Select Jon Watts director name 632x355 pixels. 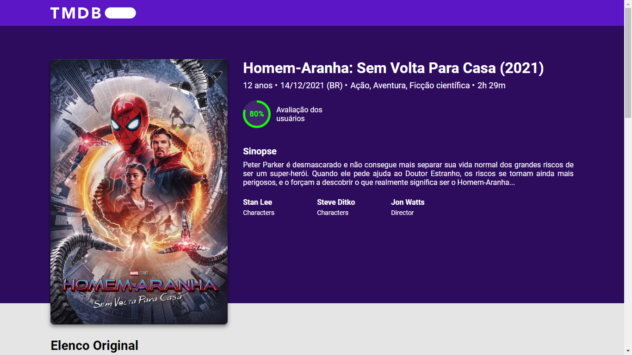point(408,202)
